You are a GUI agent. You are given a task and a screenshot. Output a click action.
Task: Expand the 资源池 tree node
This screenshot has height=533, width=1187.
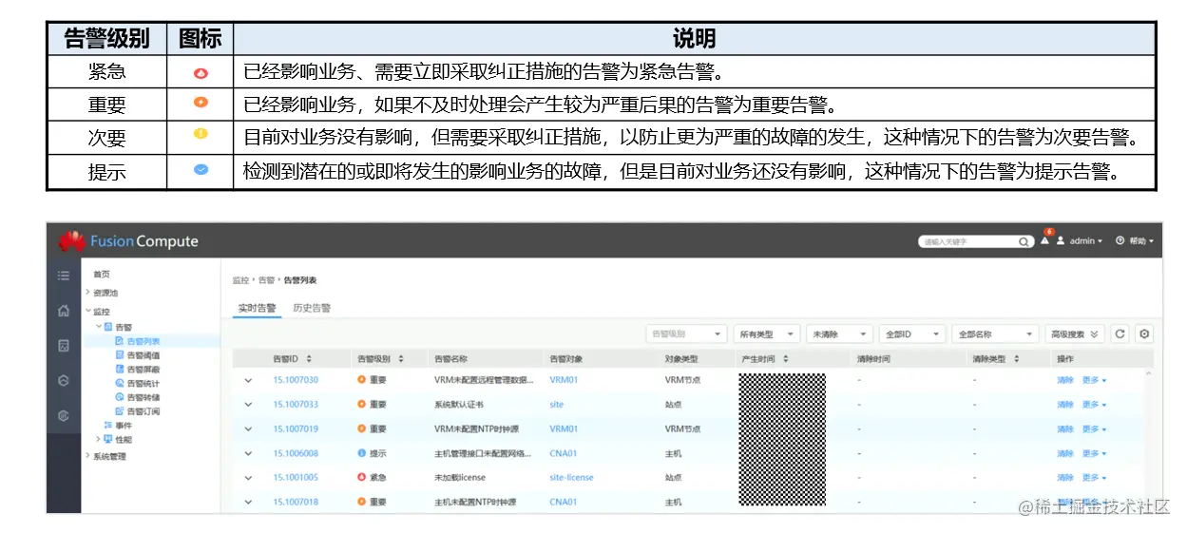click(87, 293)
